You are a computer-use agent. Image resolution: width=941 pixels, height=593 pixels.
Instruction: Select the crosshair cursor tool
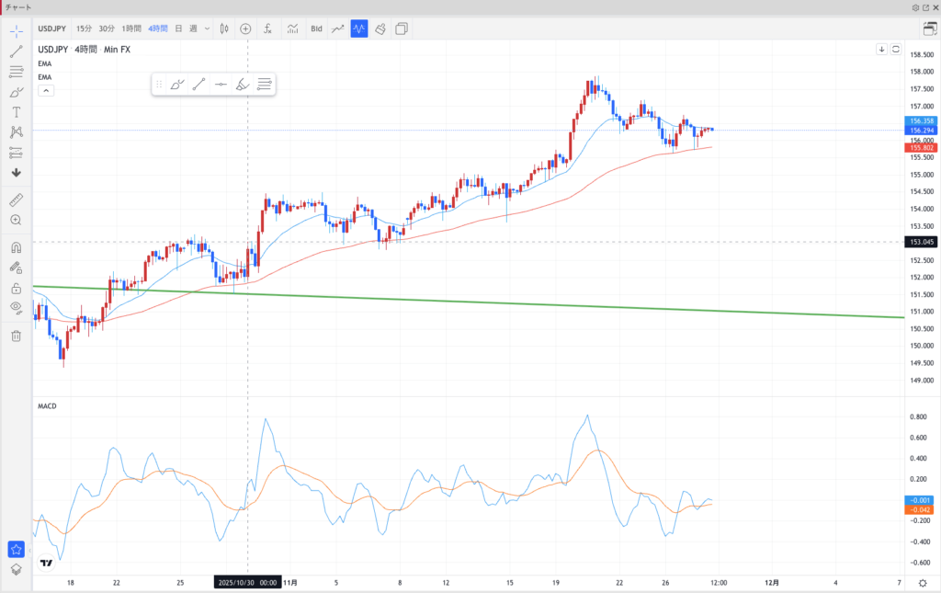coord(16,30)
